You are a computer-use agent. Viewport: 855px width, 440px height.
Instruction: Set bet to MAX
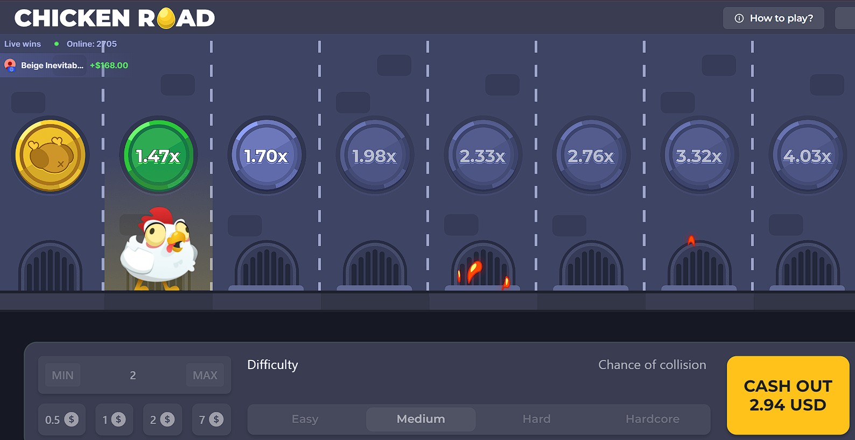(x=205, y=375)
